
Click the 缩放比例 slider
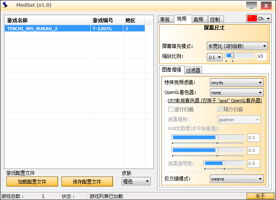(240, 56)
